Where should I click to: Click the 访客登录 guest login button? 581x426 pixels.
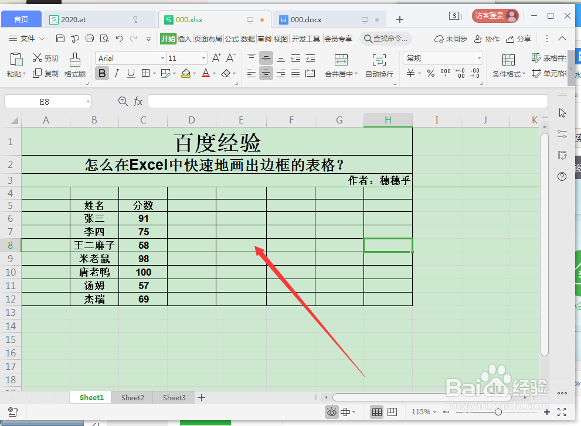click(495, 16)
